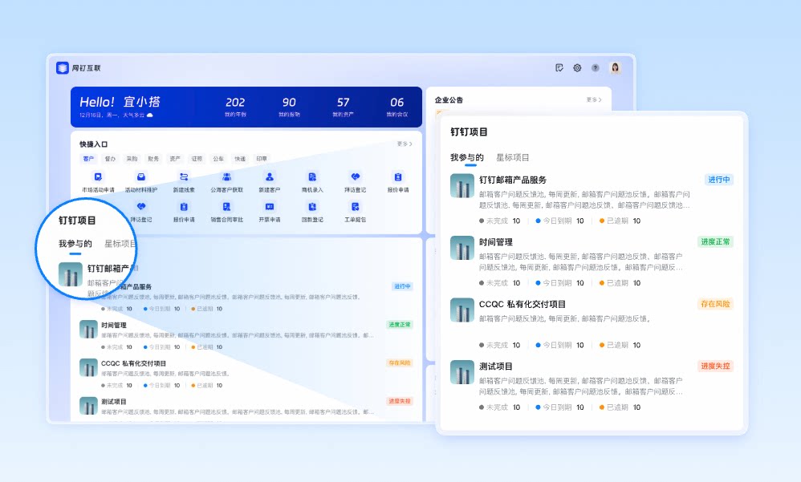Click the settings gear in header

tap(577, 68)
